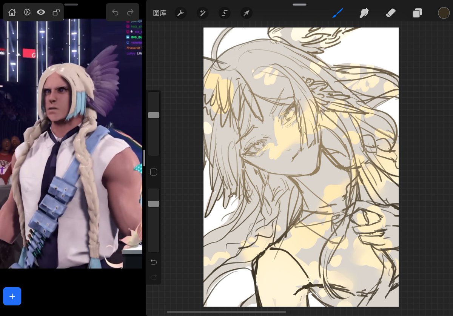Image resolution: width=453 pixels, height=316 pixels.
Task: Tap the sketch canvas artwork
Action: point(301,167)
